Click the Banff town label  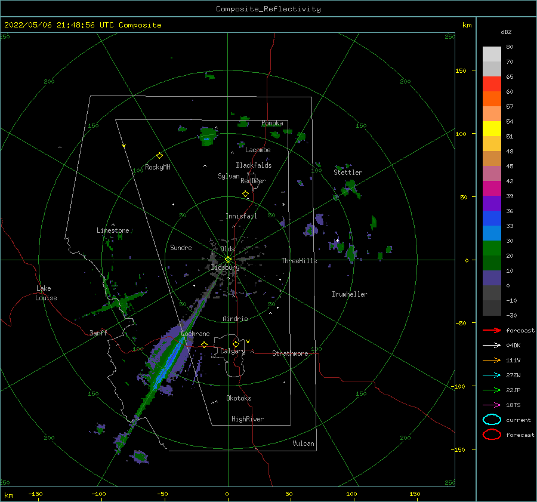pos(98,332)
